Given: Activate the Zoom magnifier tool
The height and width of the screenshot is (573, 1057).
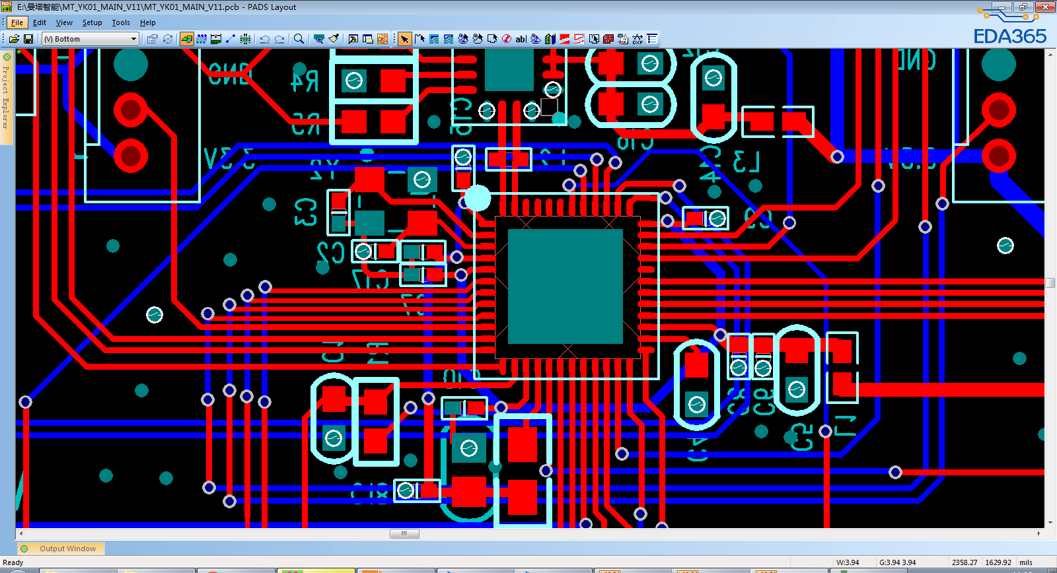Looking at the screenshot, I should click(x=299, y=39).
